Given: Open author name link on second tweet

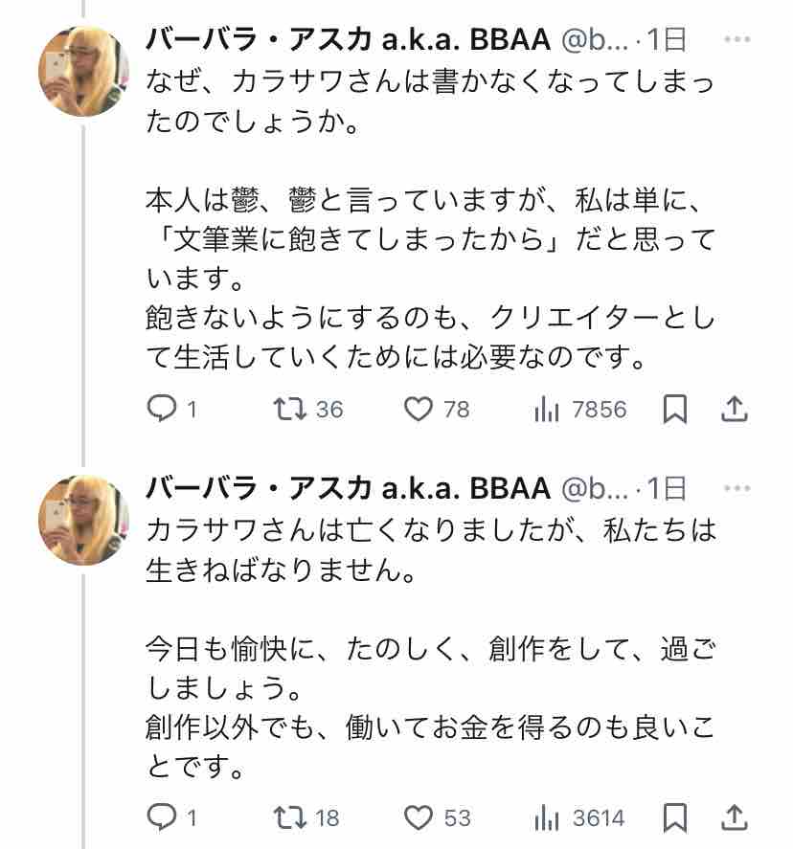Looking at the screenshot, I should [x=347, y=488].
